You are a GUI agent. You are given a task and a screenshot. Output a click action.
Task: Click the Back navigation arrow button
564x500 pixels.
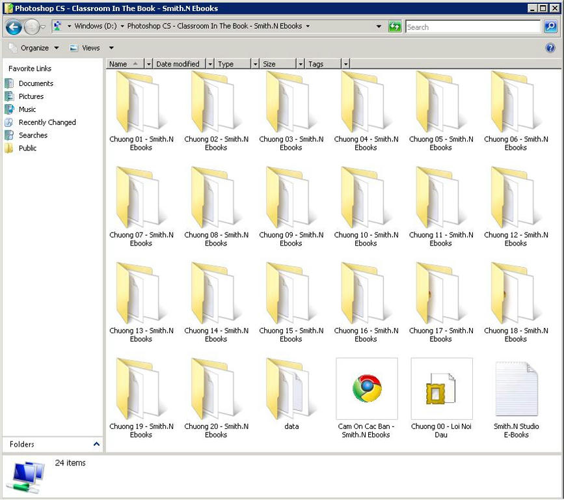coord(14,27)
